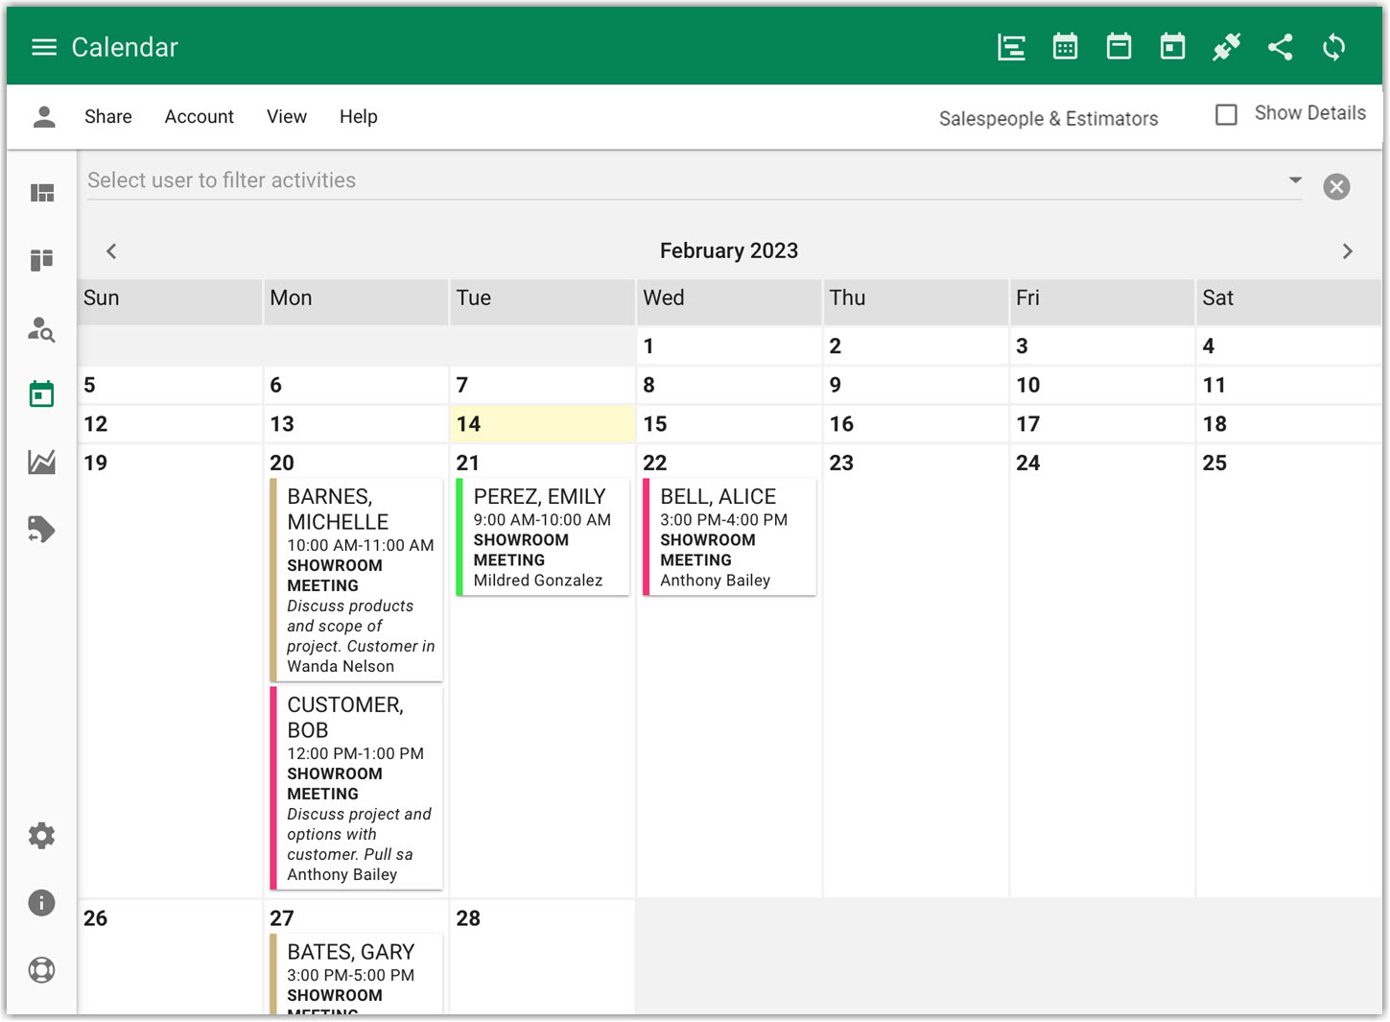The height and width of the screenshot is (1022, 1390).
Task: Open the reports chart icon in sidebar
Action: (x=42, y=463)
